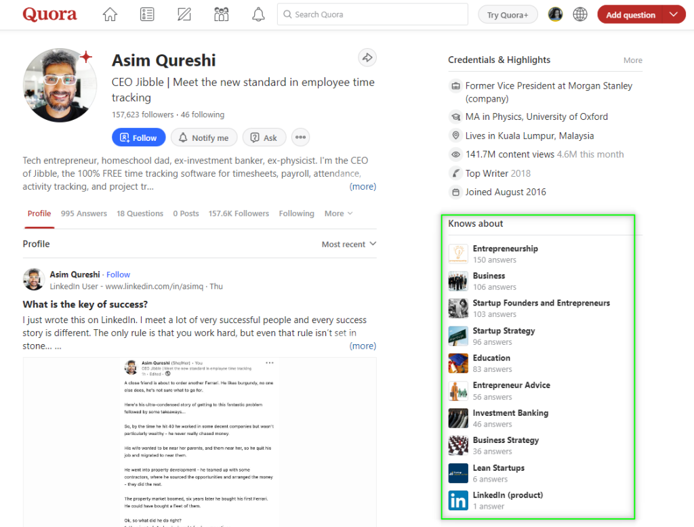Open dropdown arrow beside Add question
694x527 pixels.
[673, 14]
